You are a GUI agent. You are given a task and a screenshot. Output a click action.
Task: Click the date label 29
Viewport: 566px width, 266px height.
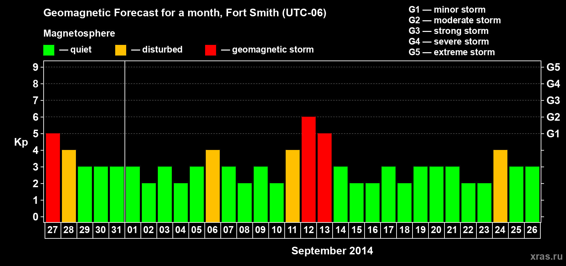click(x=85, y=230)
